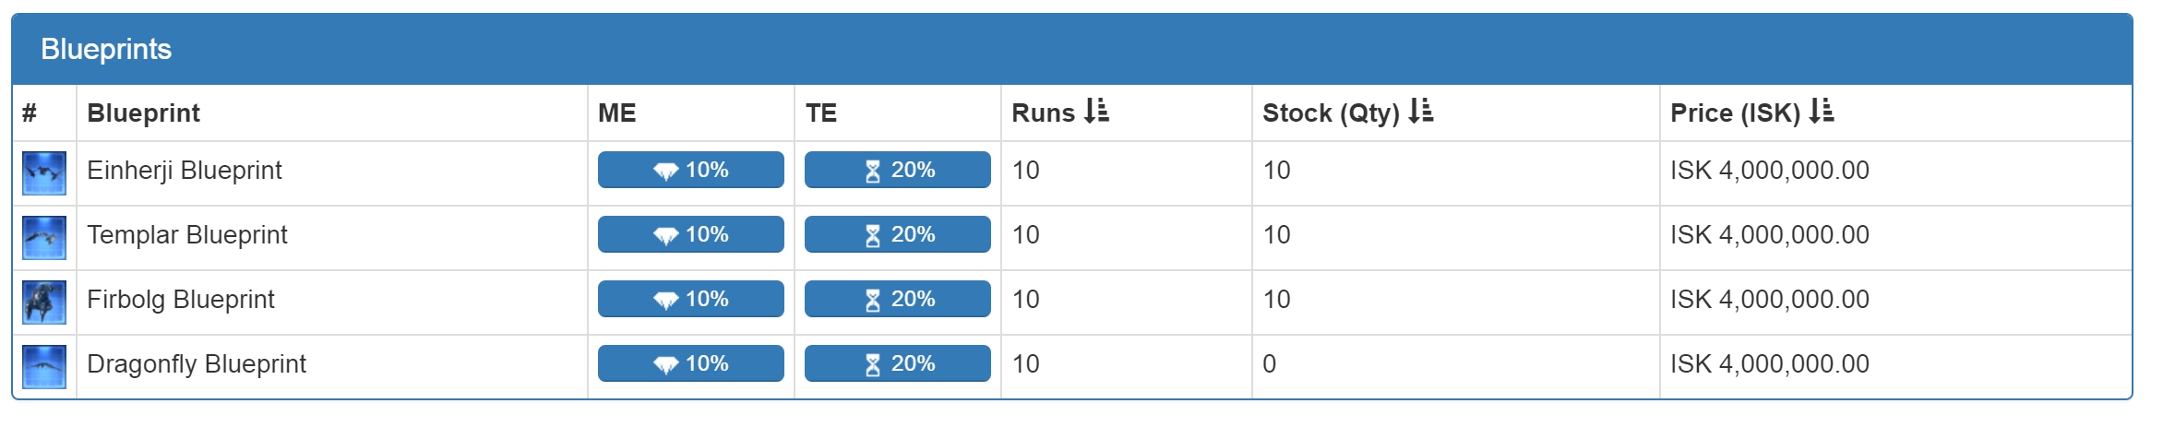The image size is (2163, 427).
Task: Sort table by Stock quantity icon
Action: pyautogui.click(x=1421, y=113)
